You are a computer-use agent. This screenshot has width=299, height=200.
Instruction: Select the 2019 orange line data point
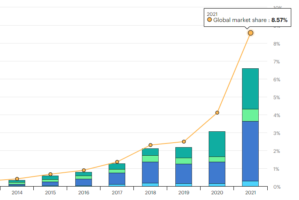coord(184,141)
